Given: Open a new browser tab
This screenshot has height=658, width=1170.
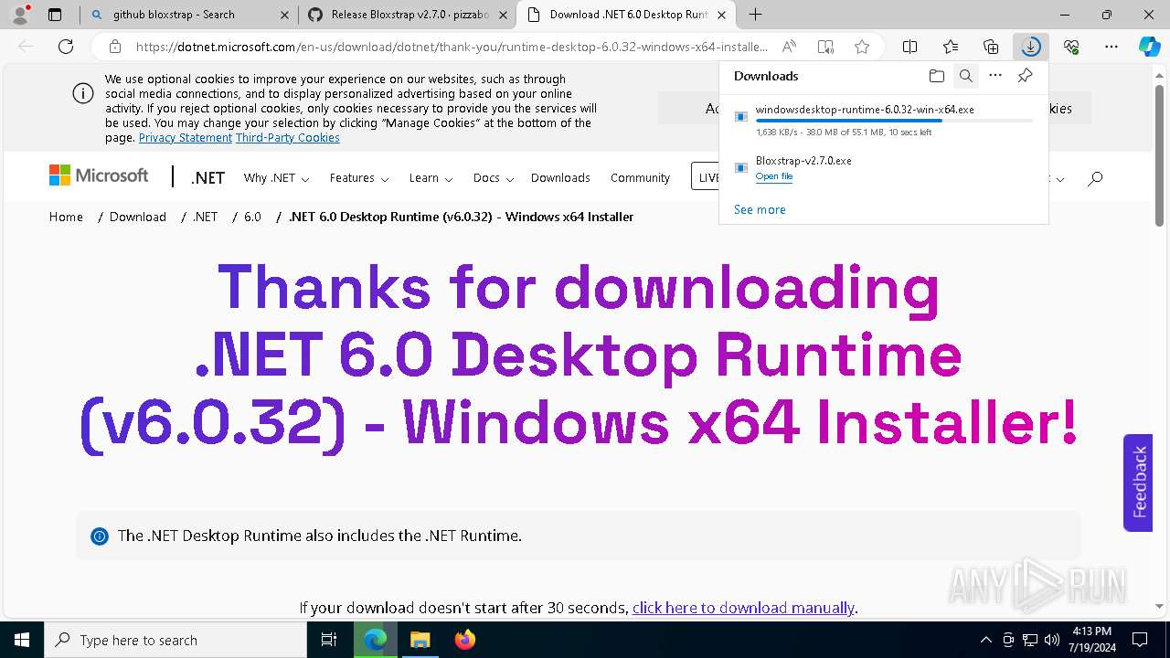Looking at the screenshot, I should tap(755, 15).
